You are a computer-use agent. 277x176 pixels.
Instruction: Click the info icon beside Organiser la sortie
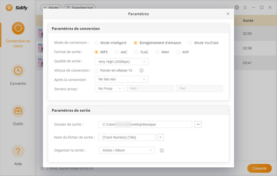tap(161, 150)
